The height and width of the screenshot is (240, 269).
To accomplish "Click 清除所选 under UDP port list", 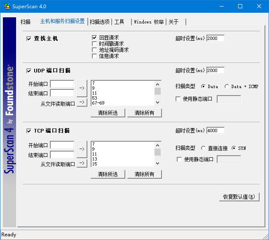I will click(x=108, y=113).
